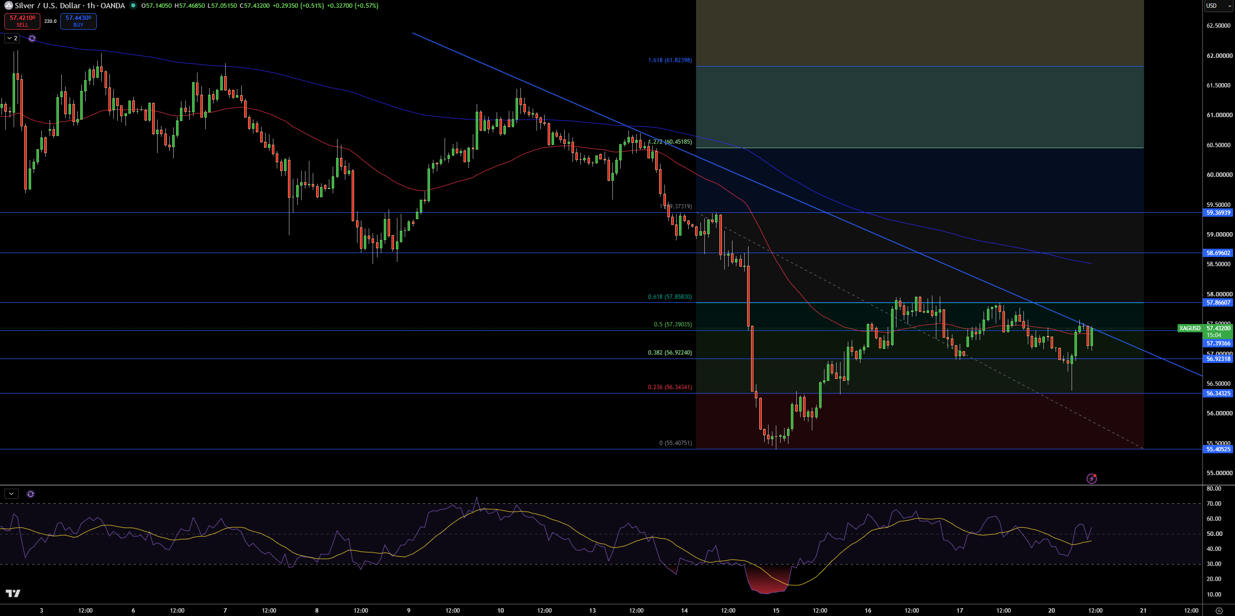Click the 55.40525 price scale label
The width and height of the screenshot is (1235, 616).
point(1218,449)
